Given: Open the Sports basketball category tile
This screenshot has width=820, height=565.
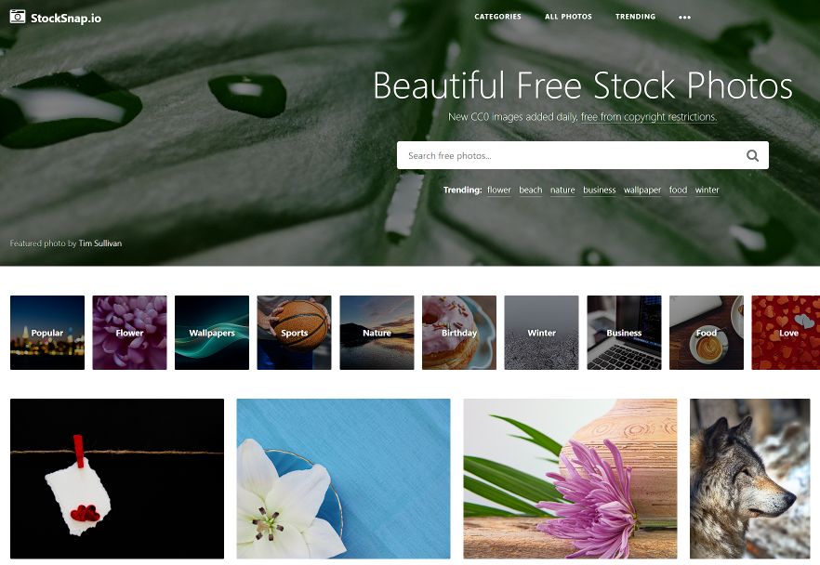Looking at the screenshot, I should [294, 333].
